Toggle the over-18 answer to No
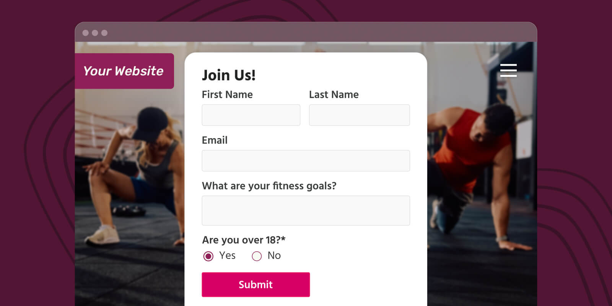612x306 pixels. [257, 256]
